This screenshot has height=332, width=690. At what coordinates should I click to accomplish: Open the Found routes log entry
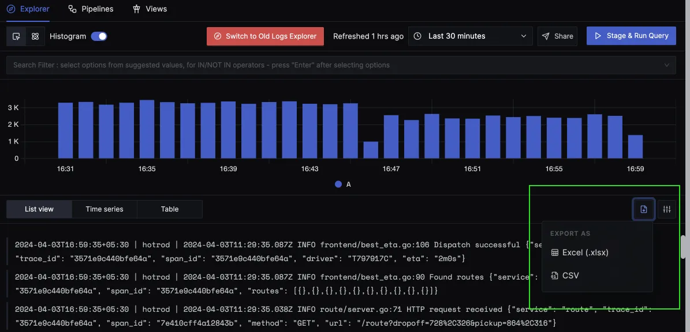[x=273, y=284]
